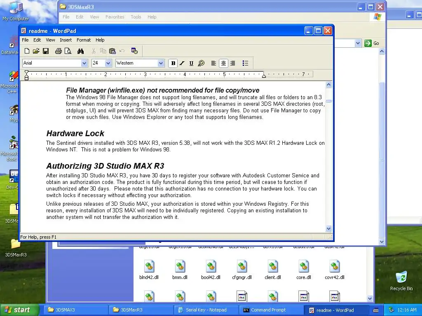
Task: Click the taskbar keyboard tray icon
Action: tap(376, 310)
